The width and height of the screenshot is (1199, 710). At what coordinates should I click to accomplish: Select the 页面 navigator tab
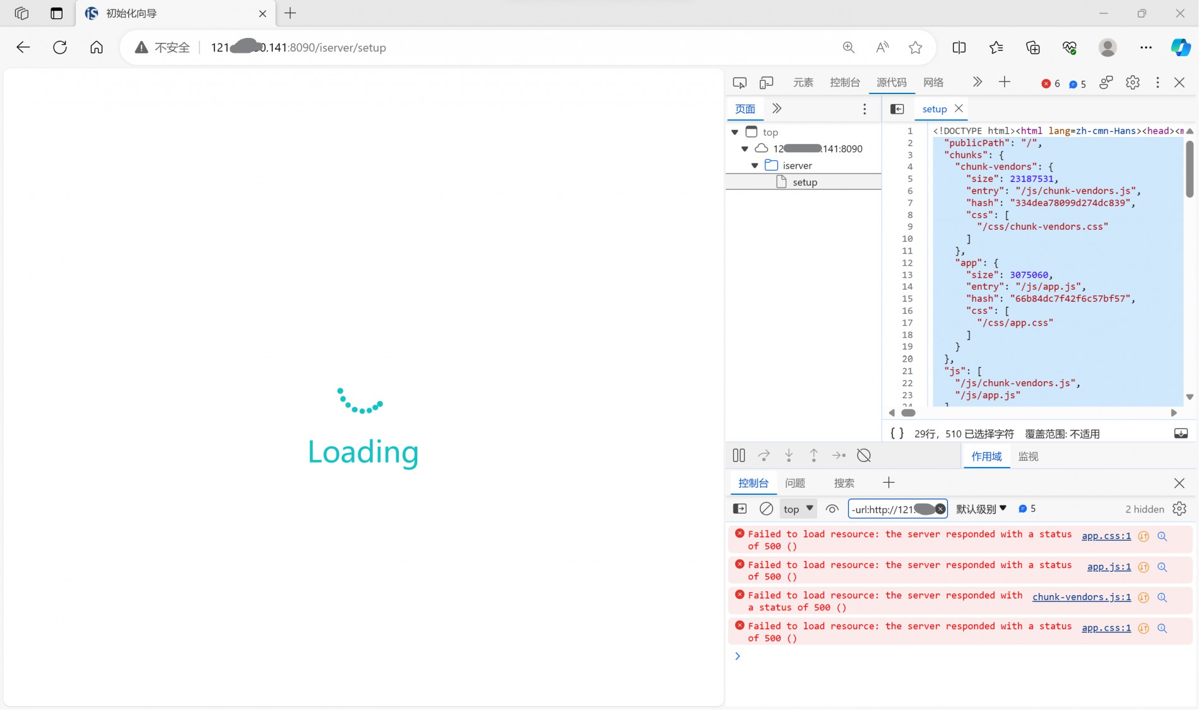pyautogui.click(x=745, y=109)
